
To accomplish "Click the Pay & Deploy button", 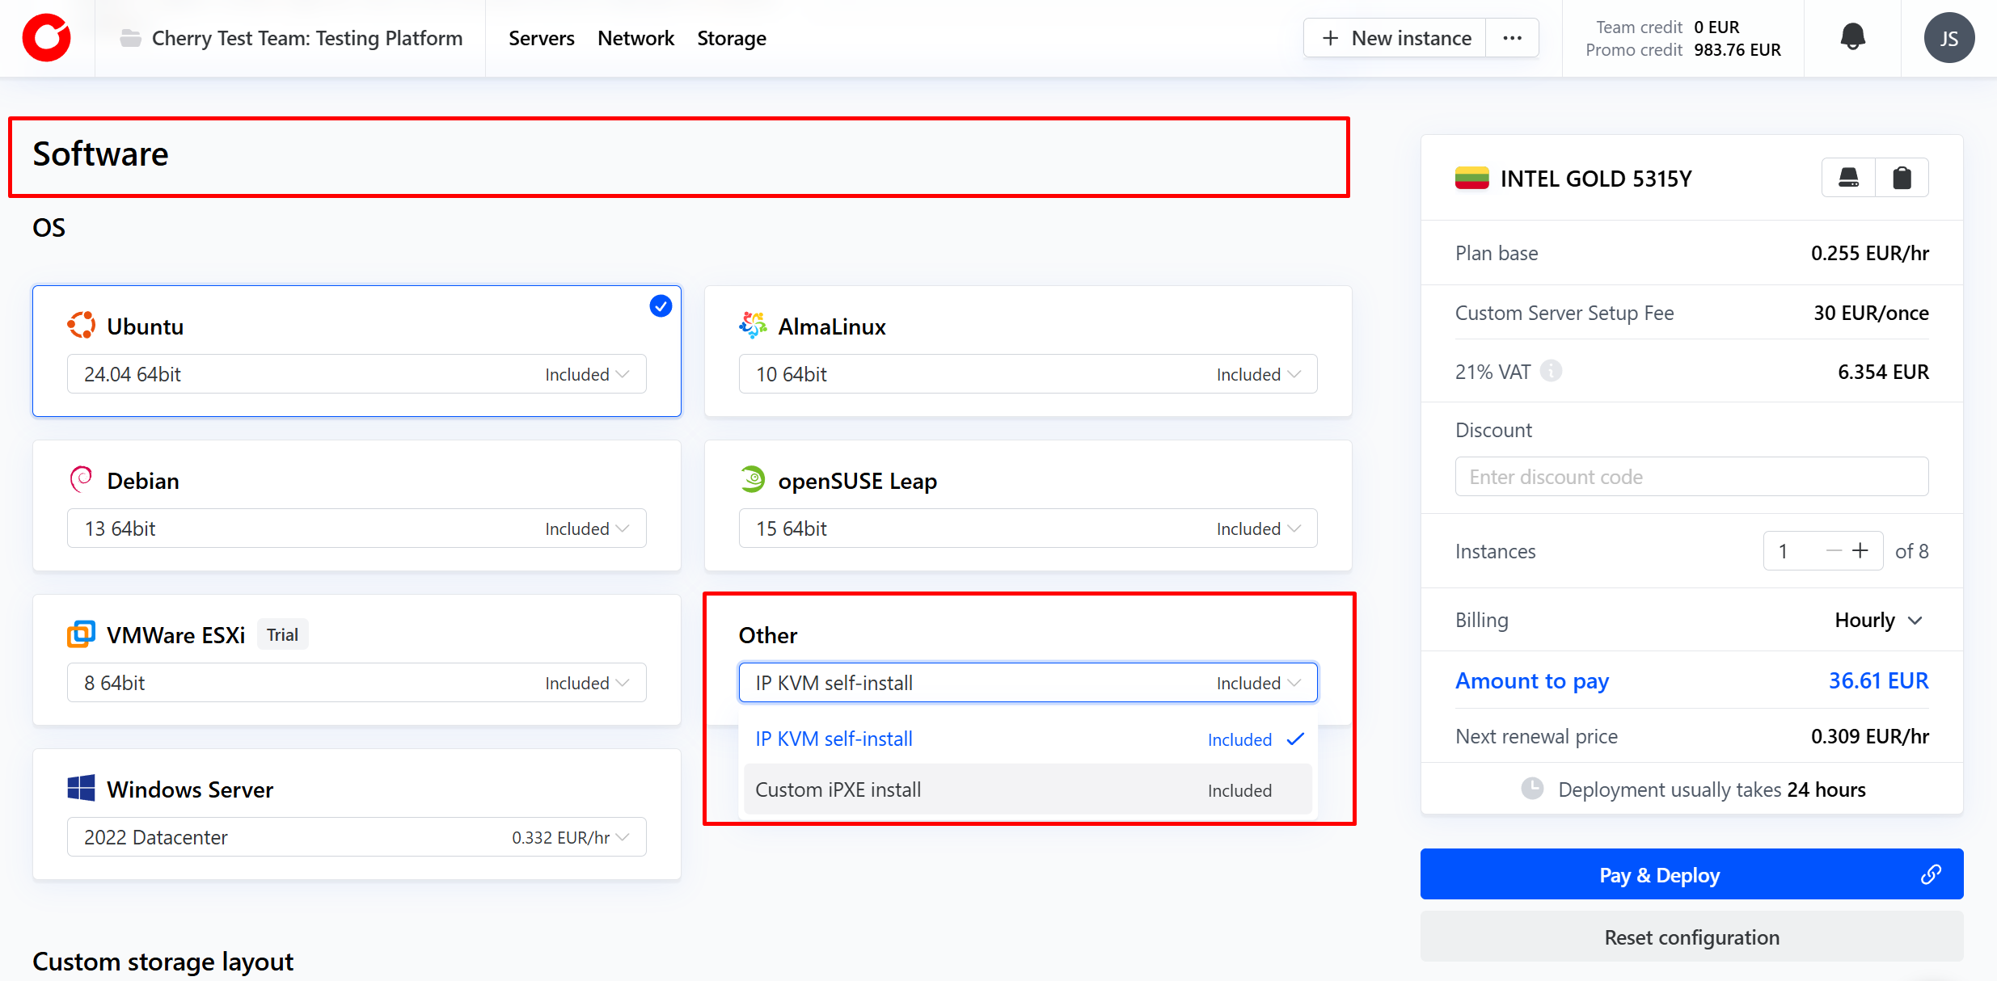I will click(1659, 874).
